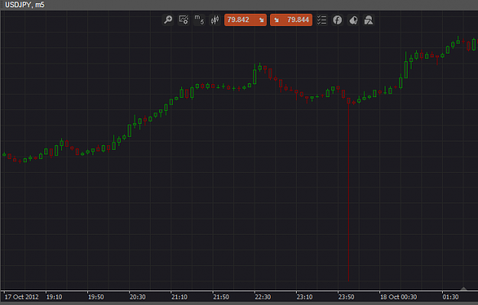Click the 18 Oct 00:30 axis label
Screen dimensions: 478x305
coord(398,297)
